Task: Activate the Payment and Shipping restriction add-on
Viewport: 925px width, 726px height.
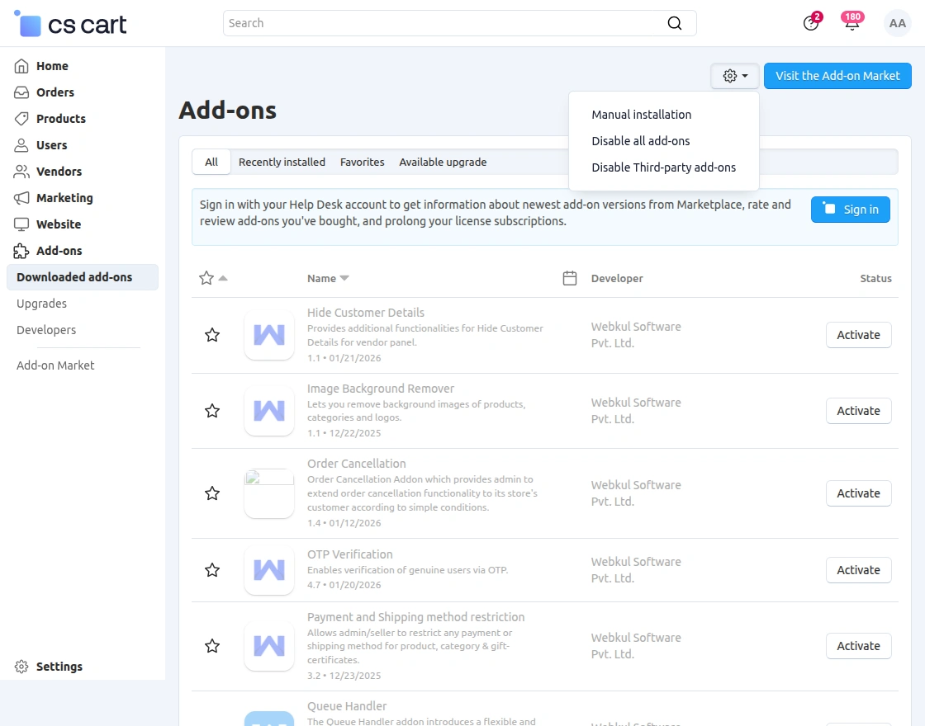Action: click(858, 646)
